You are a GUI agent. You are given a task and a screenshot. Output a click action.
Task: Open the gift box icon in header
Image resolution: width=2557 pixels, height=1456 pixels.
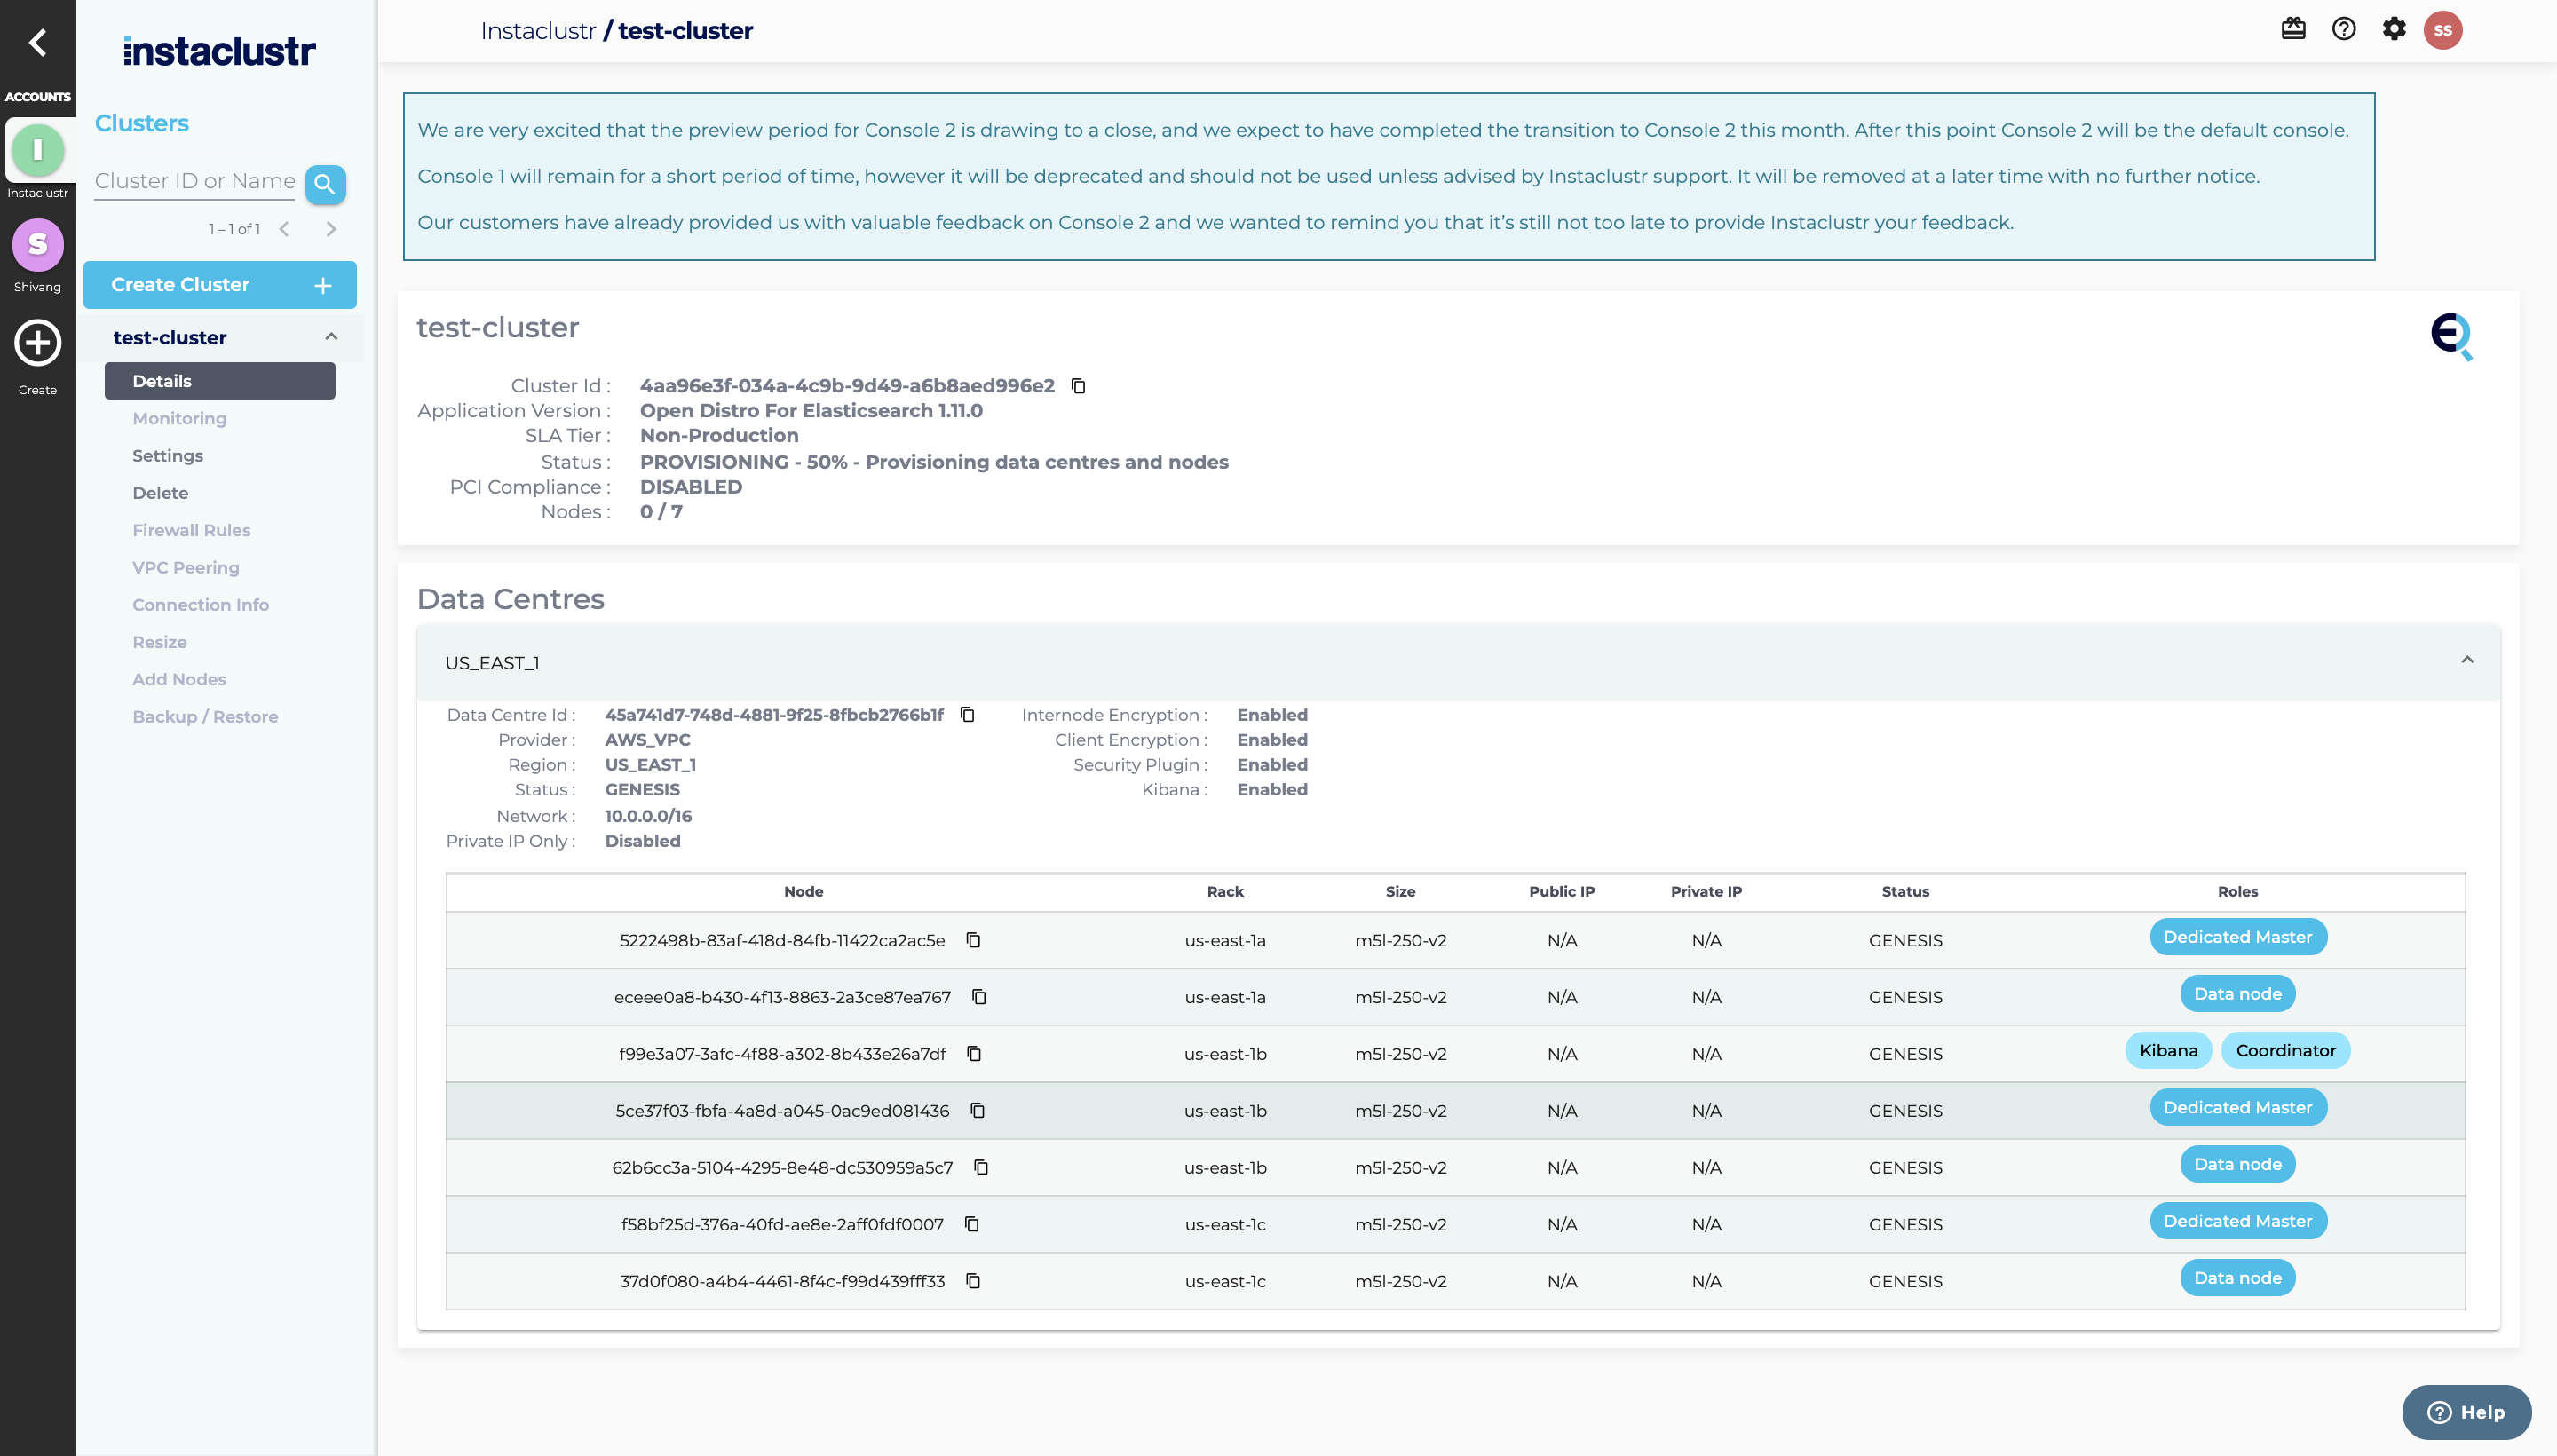coord(2293,29)
